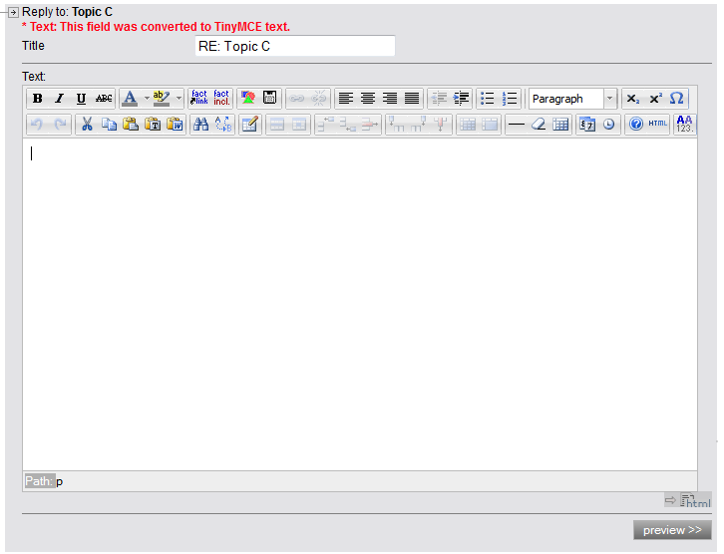Image resolution: width=724 pixels, height=554 pixels.
Task: Click the paste clipboard icon
Action: 131,125
